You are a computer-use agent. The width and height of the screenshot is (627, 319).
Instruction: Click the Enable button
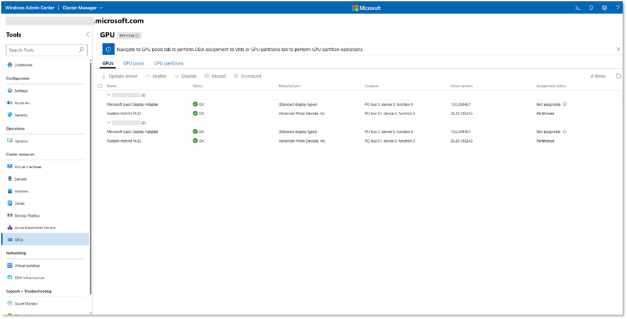[156, 76]
